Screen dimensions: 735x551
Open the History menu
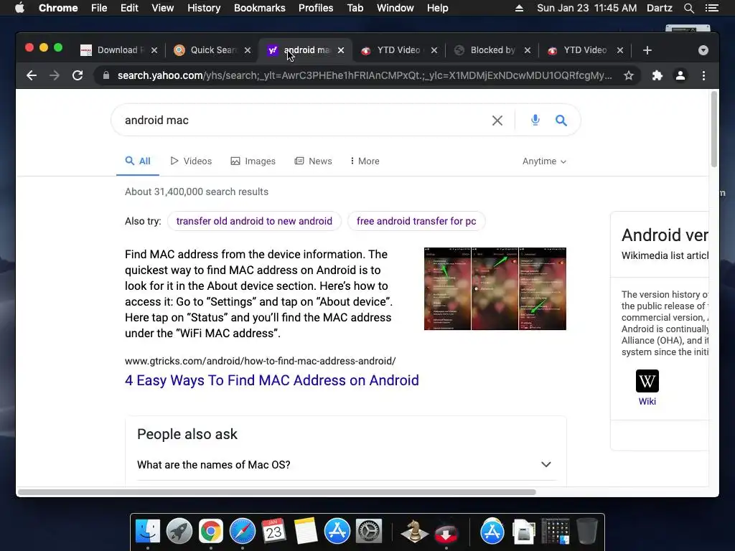(204, 8)
